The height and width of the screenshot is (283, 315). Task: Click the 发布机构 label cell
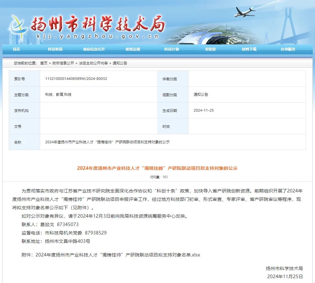[x=24, y=111]
